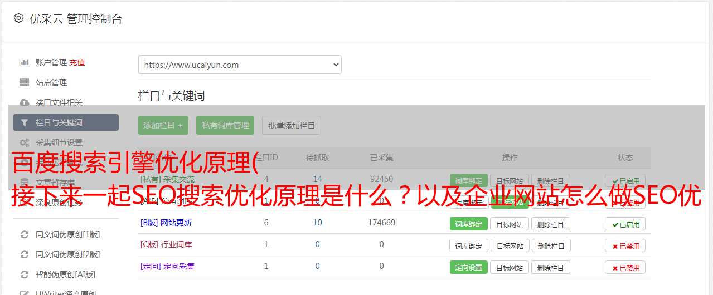
Task: Open the [B版] 网站更新 column link
Action: (x=166, y=223)
